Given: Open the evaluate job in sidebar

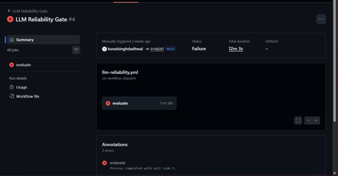Looking at the screenshot, I should (x=44, y=65).
